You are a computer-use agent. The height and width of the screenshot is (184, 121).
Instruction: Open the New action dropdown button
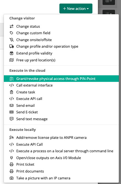76,8
